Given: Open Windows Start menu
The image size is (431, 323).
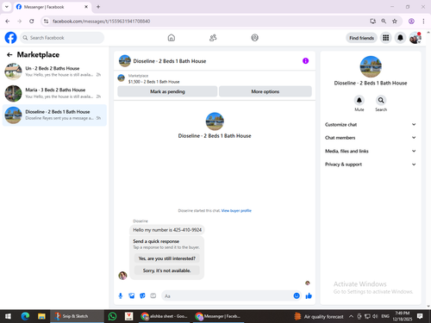Looking at the screenshot, I should [8, 316].
